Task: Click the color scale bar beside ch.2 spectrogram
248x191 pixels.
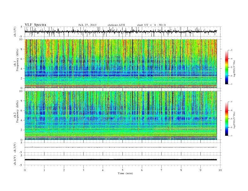Action: click(227, 119)
